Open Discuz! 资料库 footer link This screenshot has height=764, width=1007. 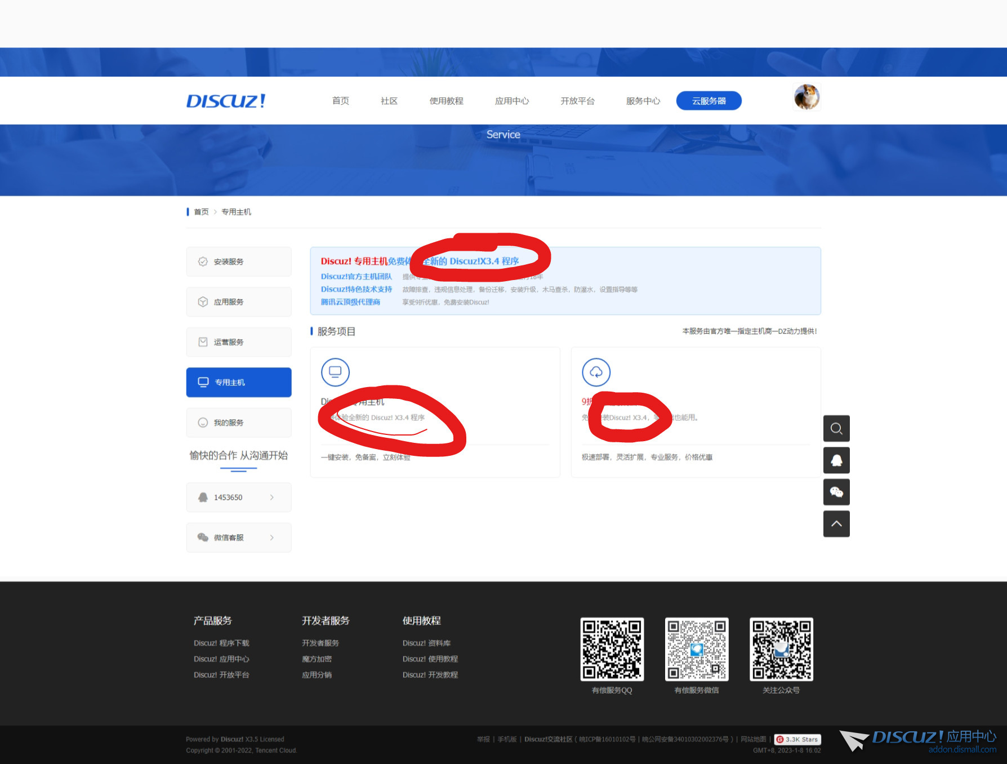[426, 643]
